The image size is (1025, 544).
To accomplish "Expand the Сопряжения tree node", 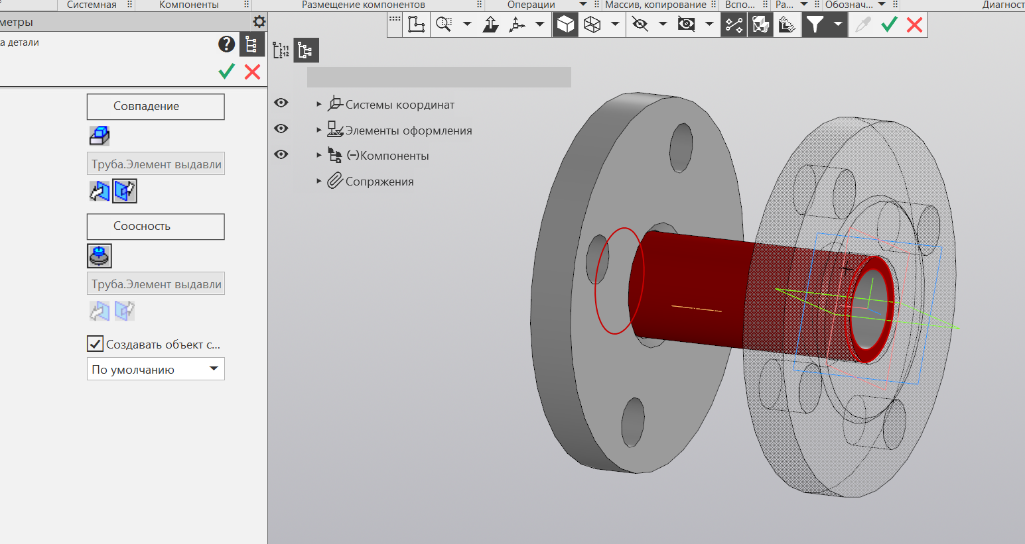I will tap(319, 181).
